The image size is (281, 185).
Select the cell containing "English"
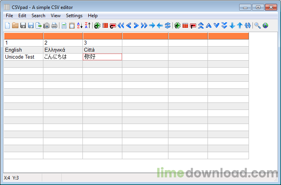[23, 50]
